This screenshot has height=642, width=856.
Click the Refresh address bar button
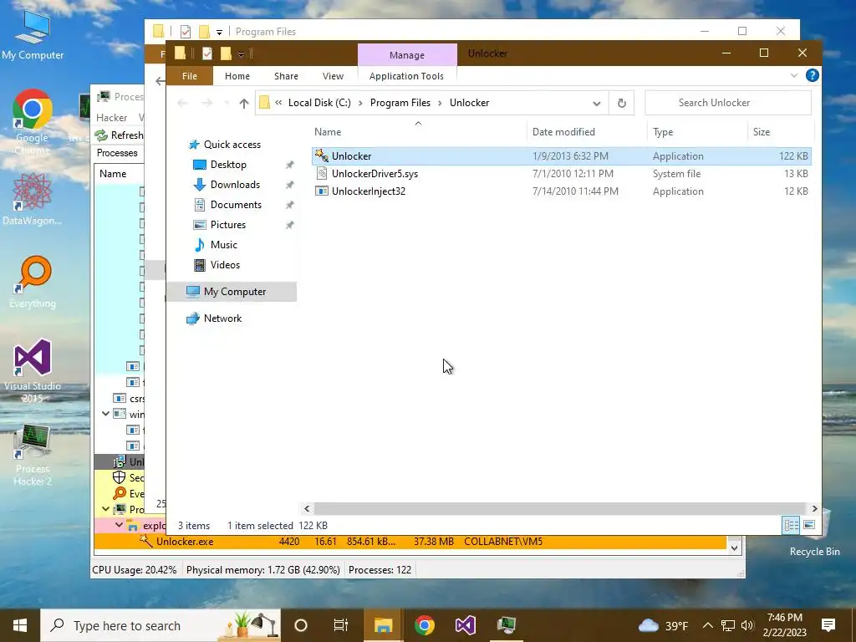point(621,103)
